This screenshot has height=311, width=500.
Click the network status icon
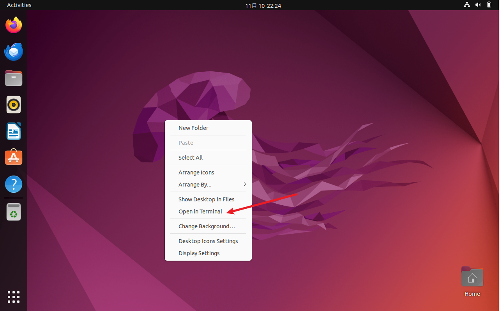coord(467,5)
